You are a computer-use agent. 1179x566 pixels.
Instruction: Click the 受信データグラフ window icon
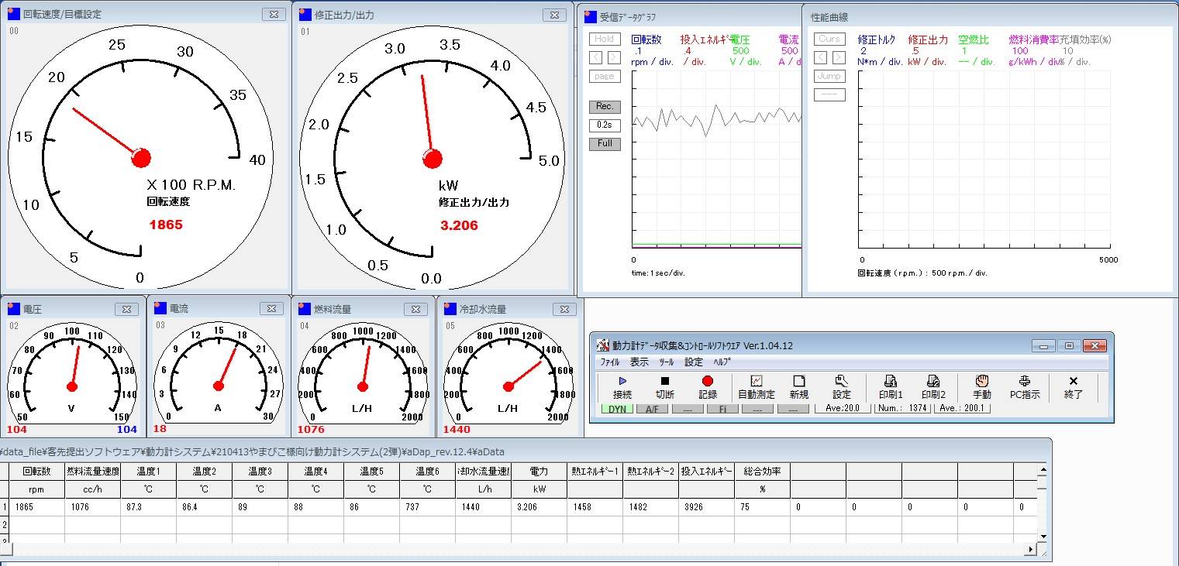pos(590,16)
